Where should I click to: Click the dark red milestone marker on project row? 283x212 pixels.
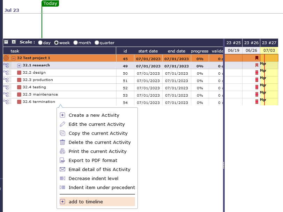point(257,58)
